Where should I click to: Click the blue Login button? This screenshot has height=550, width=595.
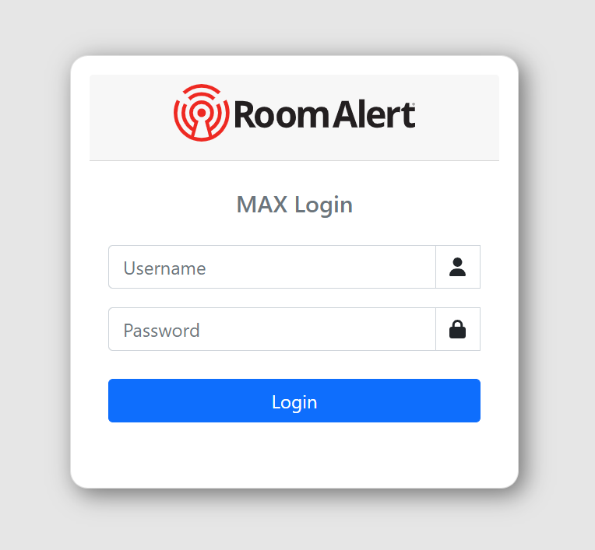click(x=294, y=401)
